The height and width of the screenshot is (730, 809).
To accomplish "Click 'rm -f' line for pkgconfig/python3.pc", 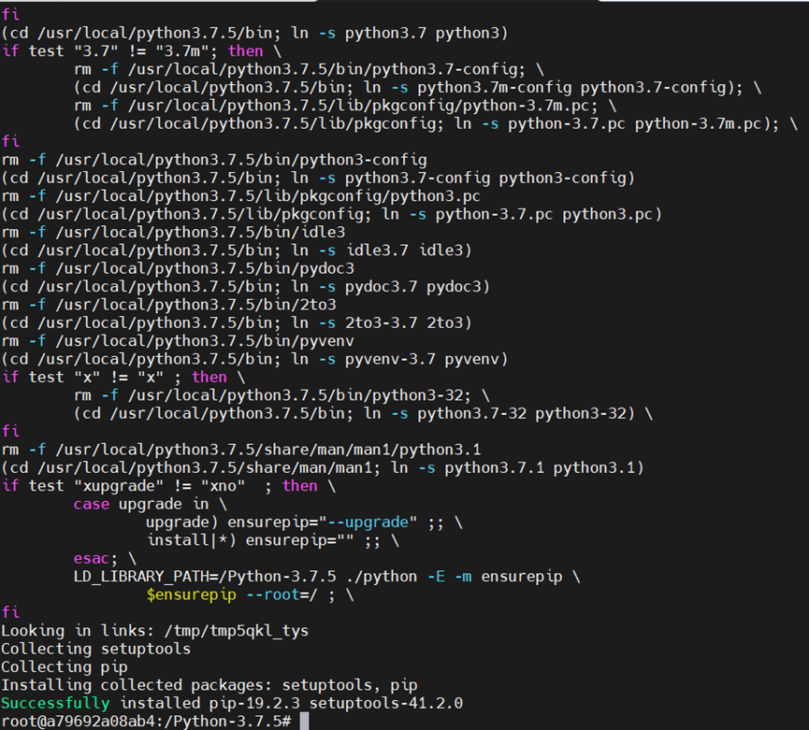I will tap(241, 196).
